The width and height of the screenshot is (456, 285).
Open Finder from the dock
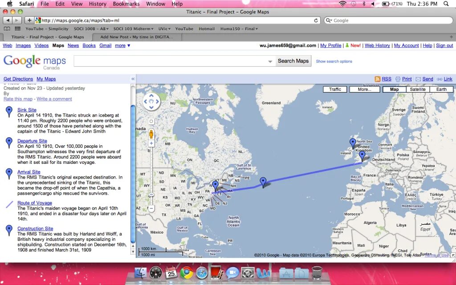(x=141, y=273)
